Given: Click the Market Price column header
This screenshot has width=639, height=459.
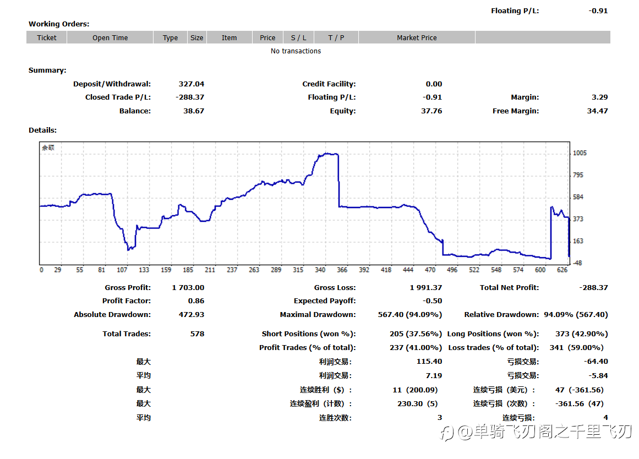Looking at the screenshot, I should pyautogui.click(x=417, y=37).
